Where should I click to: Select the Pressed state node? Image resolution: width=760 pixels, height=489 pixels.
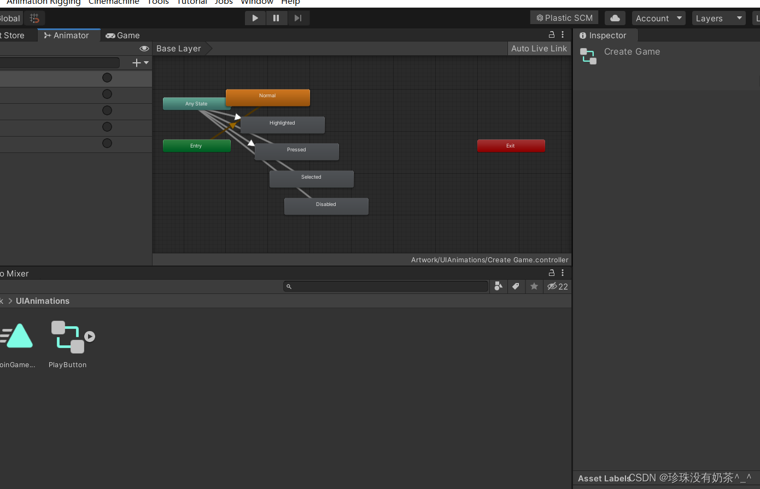(297, 151)
